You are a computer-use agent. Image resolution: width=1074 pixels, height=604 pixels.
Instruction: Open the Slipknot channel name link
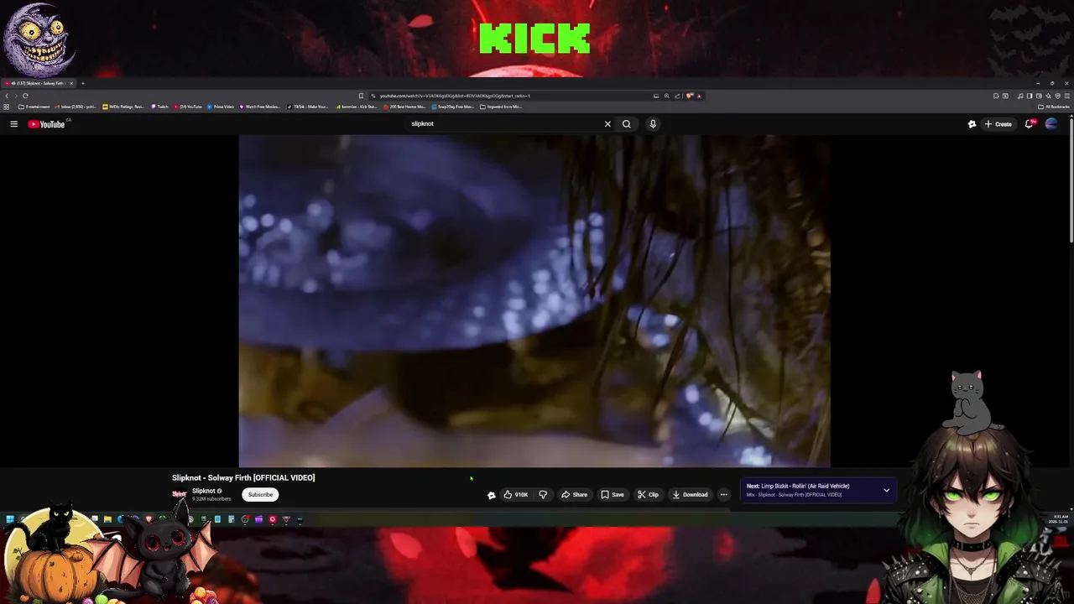[204, 491]
